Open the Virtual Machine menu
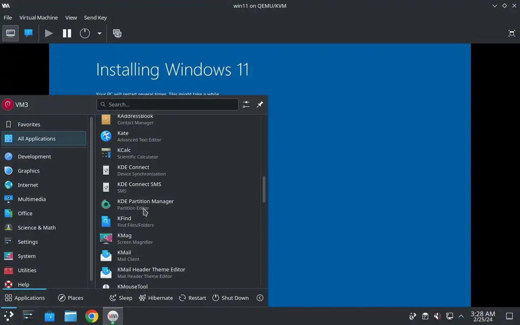Screen dimensions: 520x325 tap(39, 17)
